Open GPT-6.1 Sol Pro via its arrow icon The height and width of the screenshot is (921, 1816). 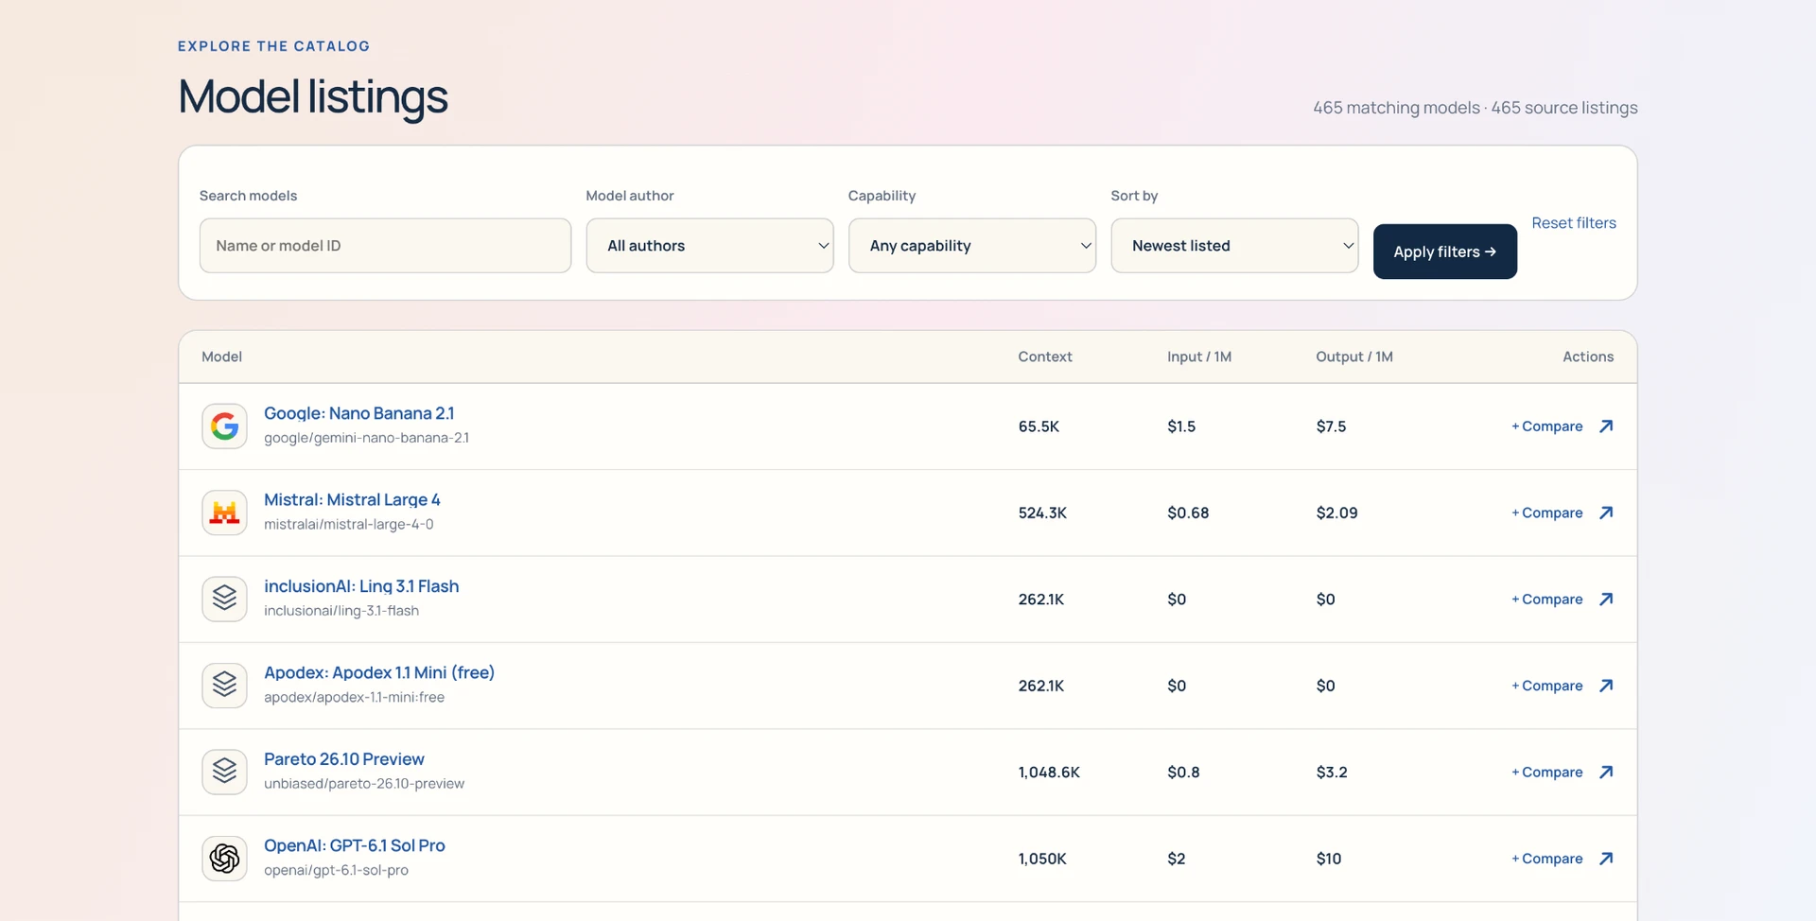1606,859
